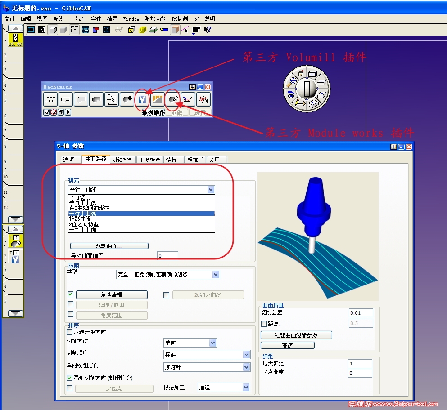This screenshot has height=410, width=447.
Task: Choose 平行切削 from the mode list
Action: click(x=141, y=197)
